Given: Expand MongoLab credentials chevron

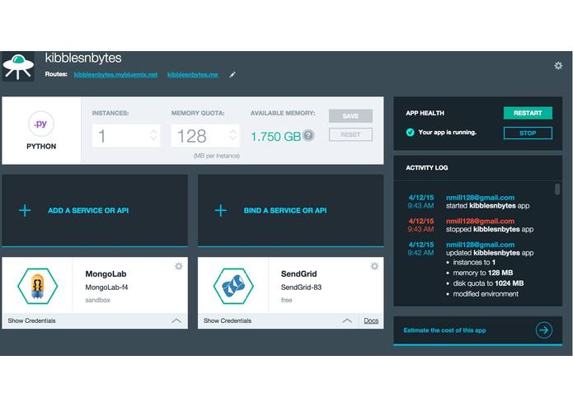Looking at the screenshot, I should [x=176, y=320].
